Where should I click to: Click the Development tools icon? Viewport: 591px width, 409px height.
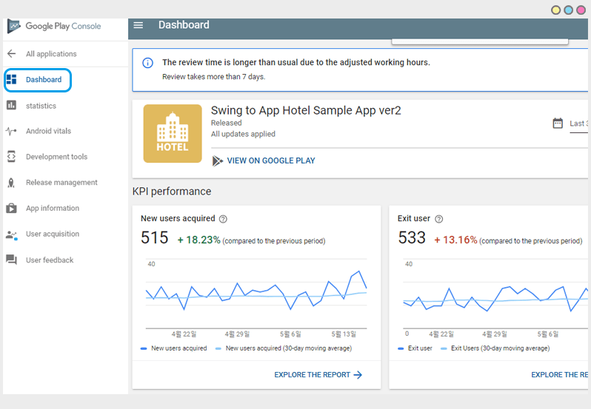[x=11, y=157]
